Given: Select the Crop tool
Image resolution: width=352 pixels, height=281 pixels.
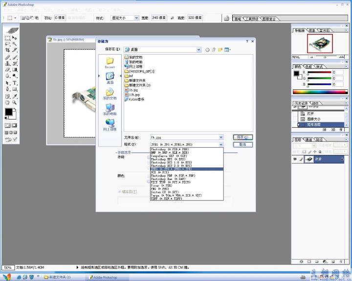Looking at the screenshot, I should [8, 50].
